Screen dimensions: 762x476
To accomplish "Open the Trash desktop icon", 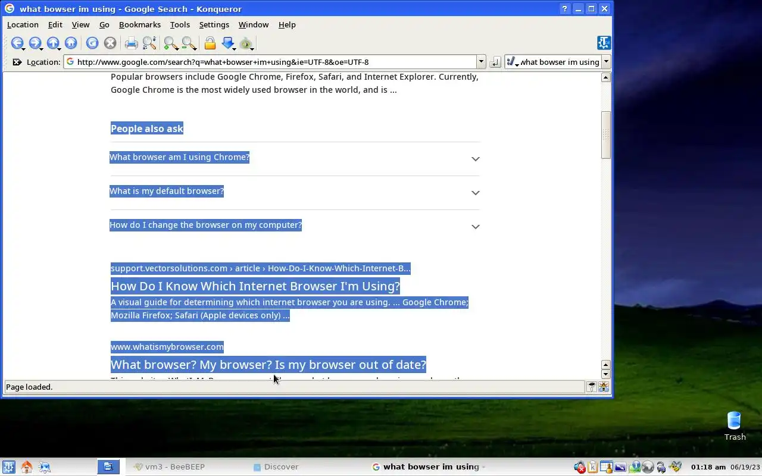I will [735, 427].
